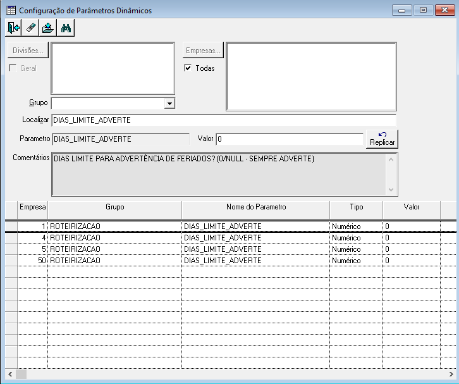Focus the Localizar input field
The image size is (459, 384).
pos(224,120)
